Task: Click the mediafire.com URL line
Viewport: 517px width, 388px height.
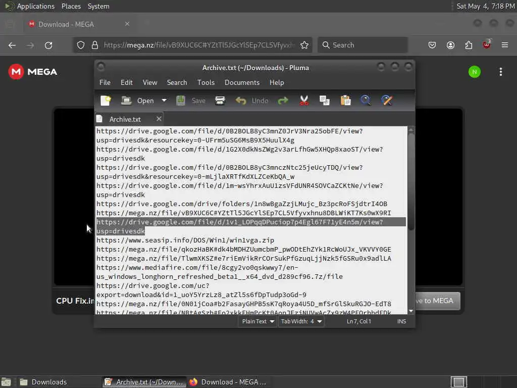Action: pyautogui.click(x=219, y=272)
